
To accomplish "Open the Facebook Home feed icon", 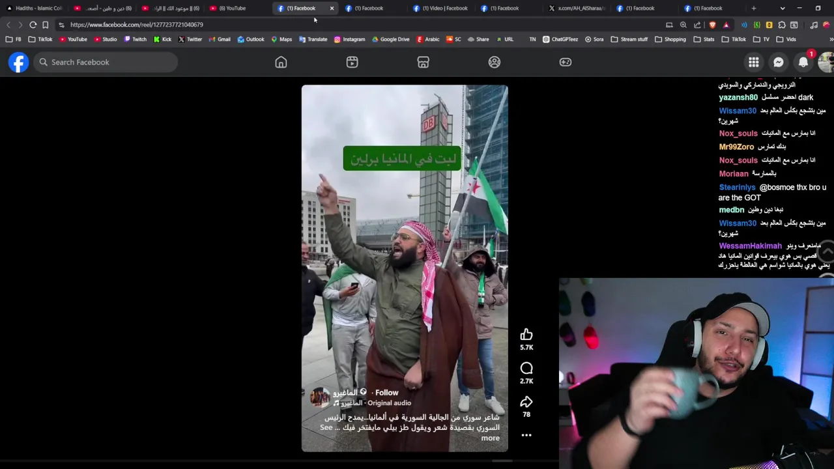I will pyautogui.click(x=281, y=62).
